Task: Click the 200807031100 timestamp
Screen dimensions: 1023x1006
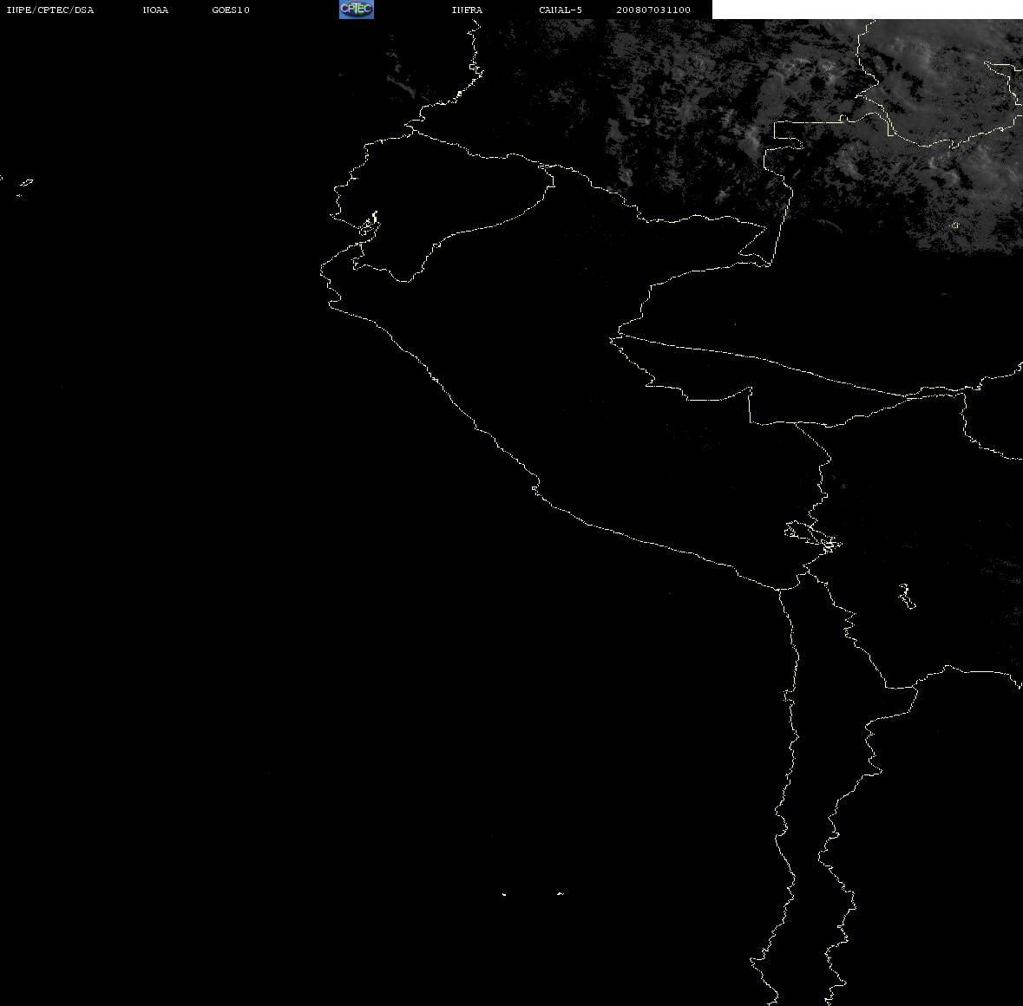Action: 653,10
